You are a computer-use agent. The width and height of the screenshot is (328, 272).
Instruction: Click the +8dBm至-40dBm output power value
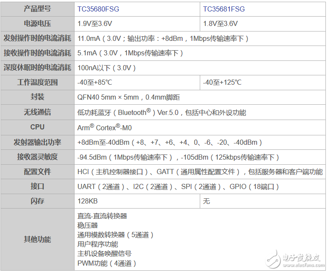pyautogui.click(x=170, y=143)
